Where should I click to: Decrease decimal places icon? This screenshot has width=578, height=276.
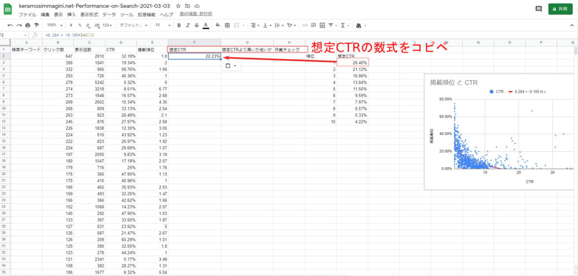[x=88, y=25]
